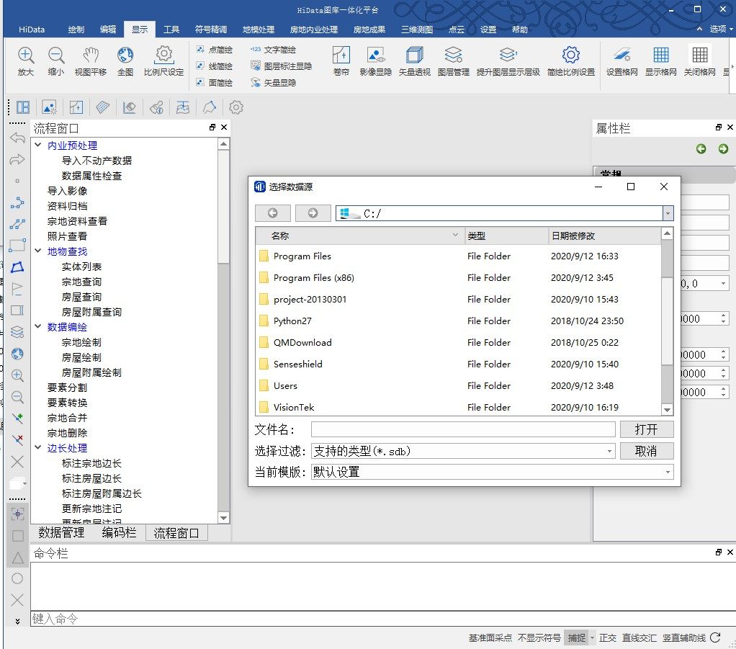
Task: Click the 卷帘 swipe comparison icon
Action: click(340, 61)
